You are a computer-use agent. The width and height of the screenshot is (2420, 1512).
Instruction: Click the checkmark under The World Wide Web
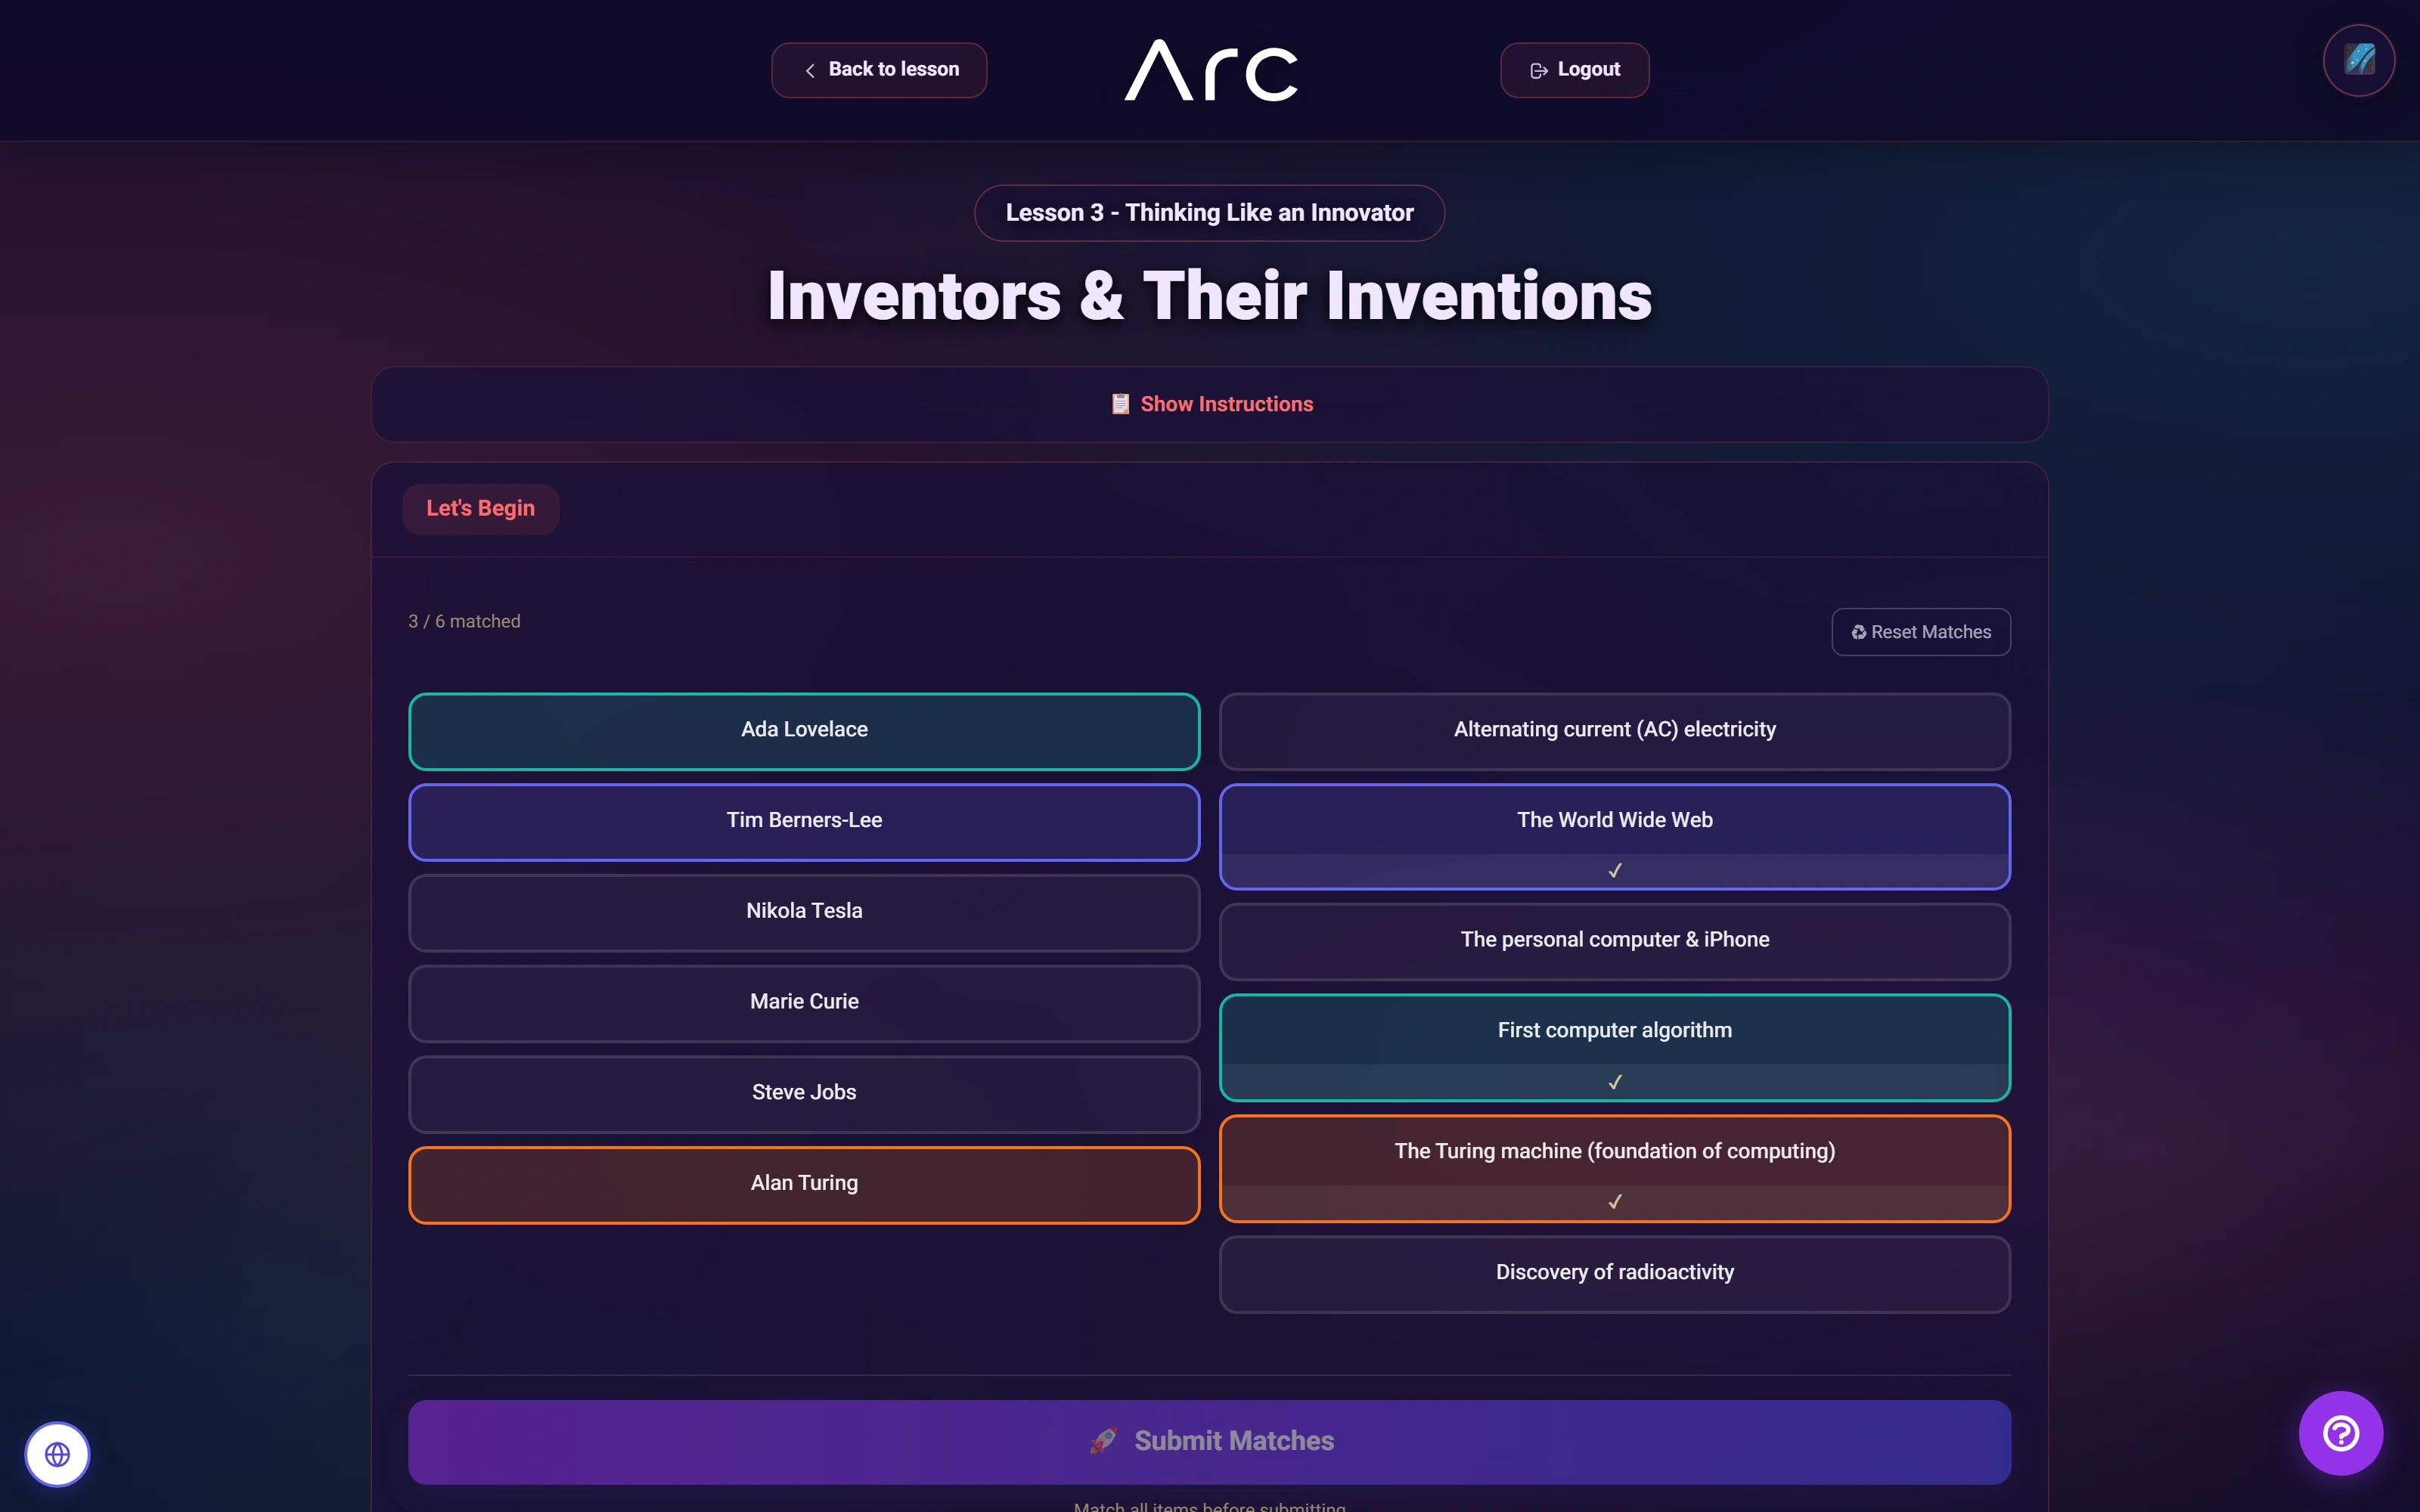1615,871
